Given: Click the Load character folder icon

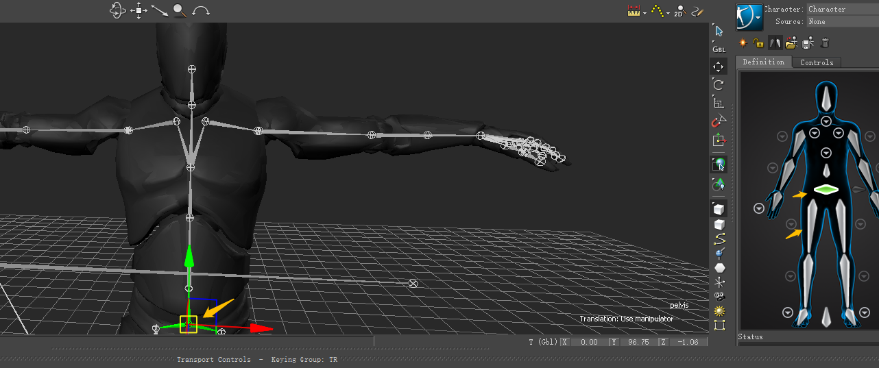Looking at the screenshot, I should click(792, 43).
